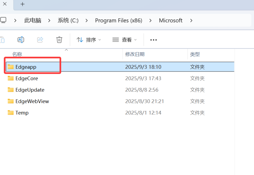Close the current Explorer tab
This screenshot has height=175, width=254.
coord(5,4)
